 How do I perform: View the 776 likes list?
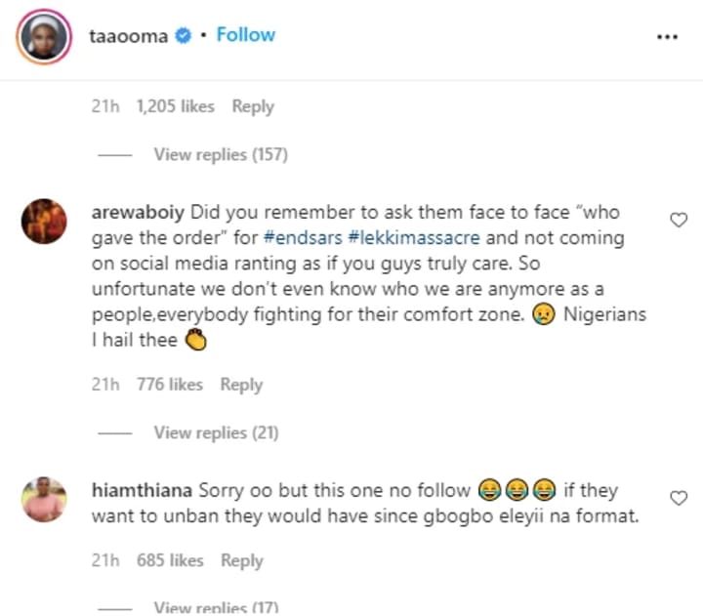(x=170, y=385)
